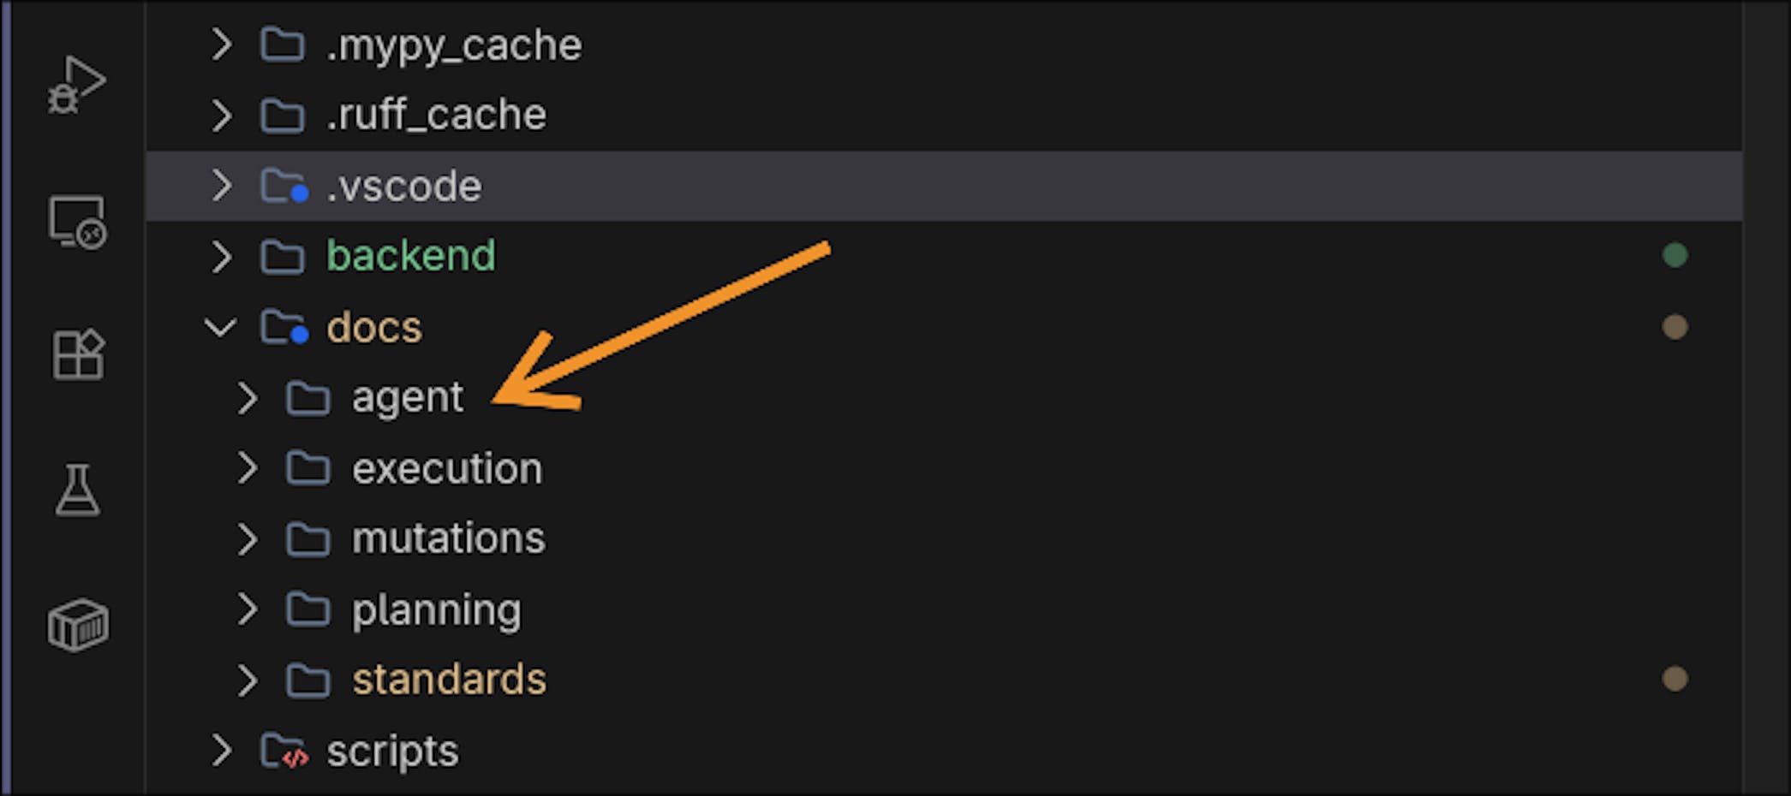Collapse the docs folder chevron

click(221, 327)
